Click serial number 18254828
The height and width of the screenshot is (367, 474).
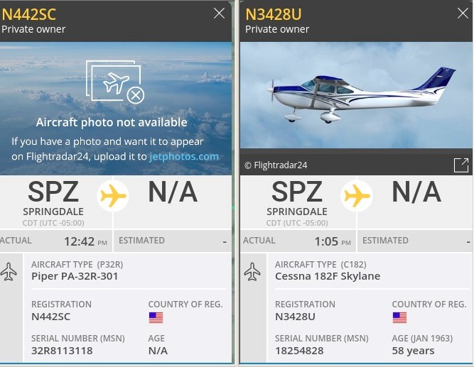point(299,350)
